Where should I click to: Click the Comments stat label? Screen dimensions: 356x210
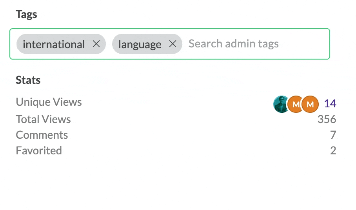coord(42,135)
